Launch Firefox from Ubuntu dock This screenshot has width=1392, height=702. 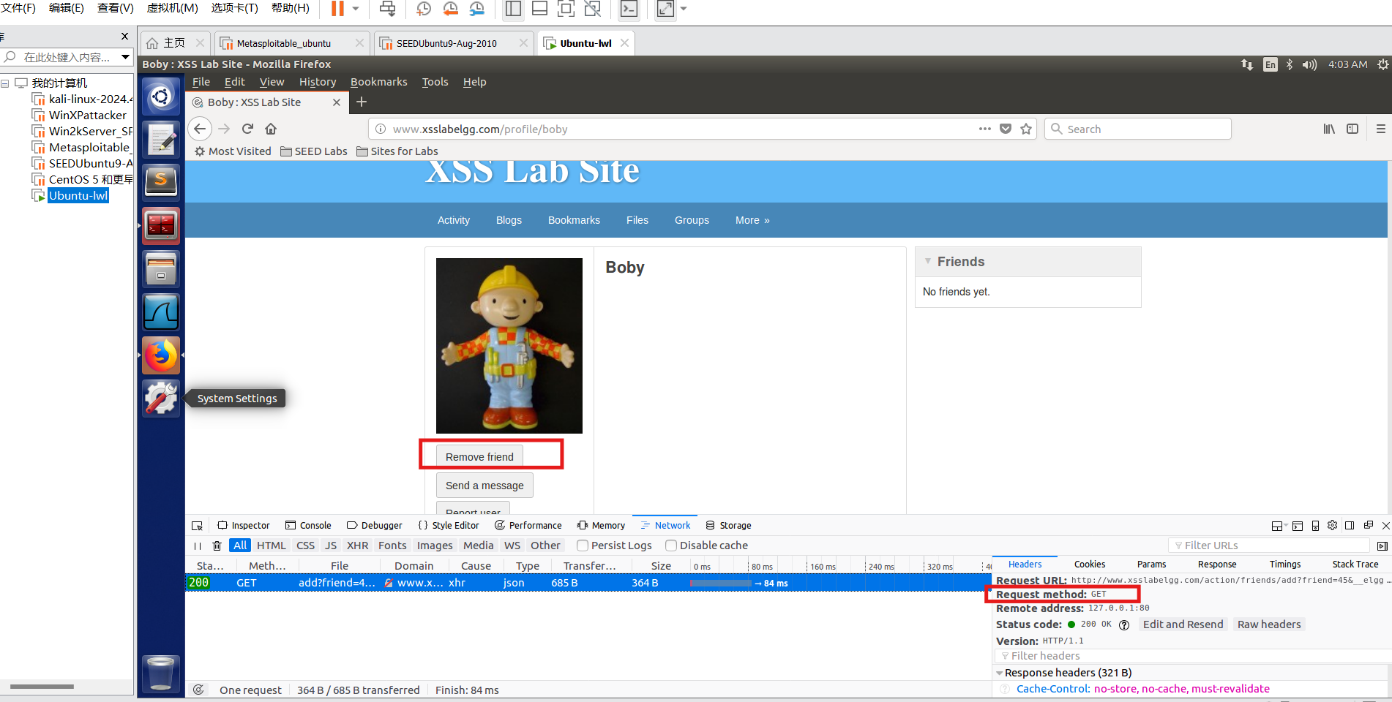(x=161, y=355)
